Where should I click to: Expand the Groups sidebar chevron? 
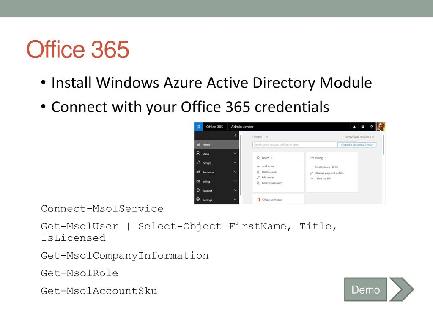click(x=235, y=162)
